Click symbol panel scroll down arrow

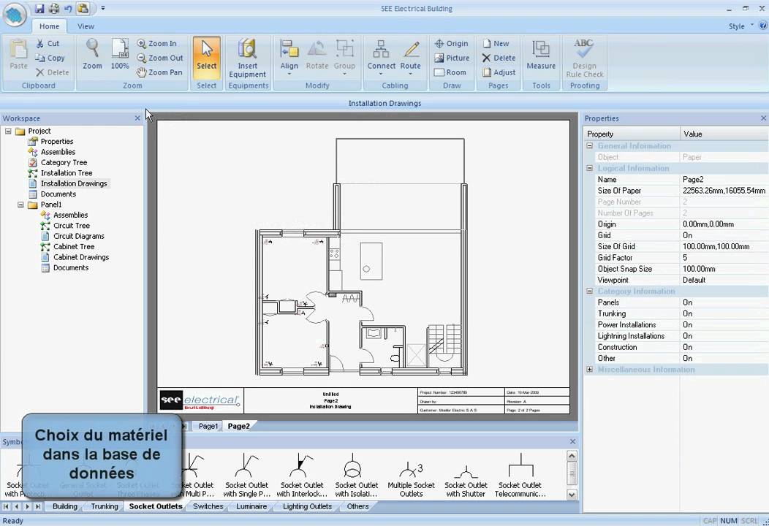[x=572, y=495]
